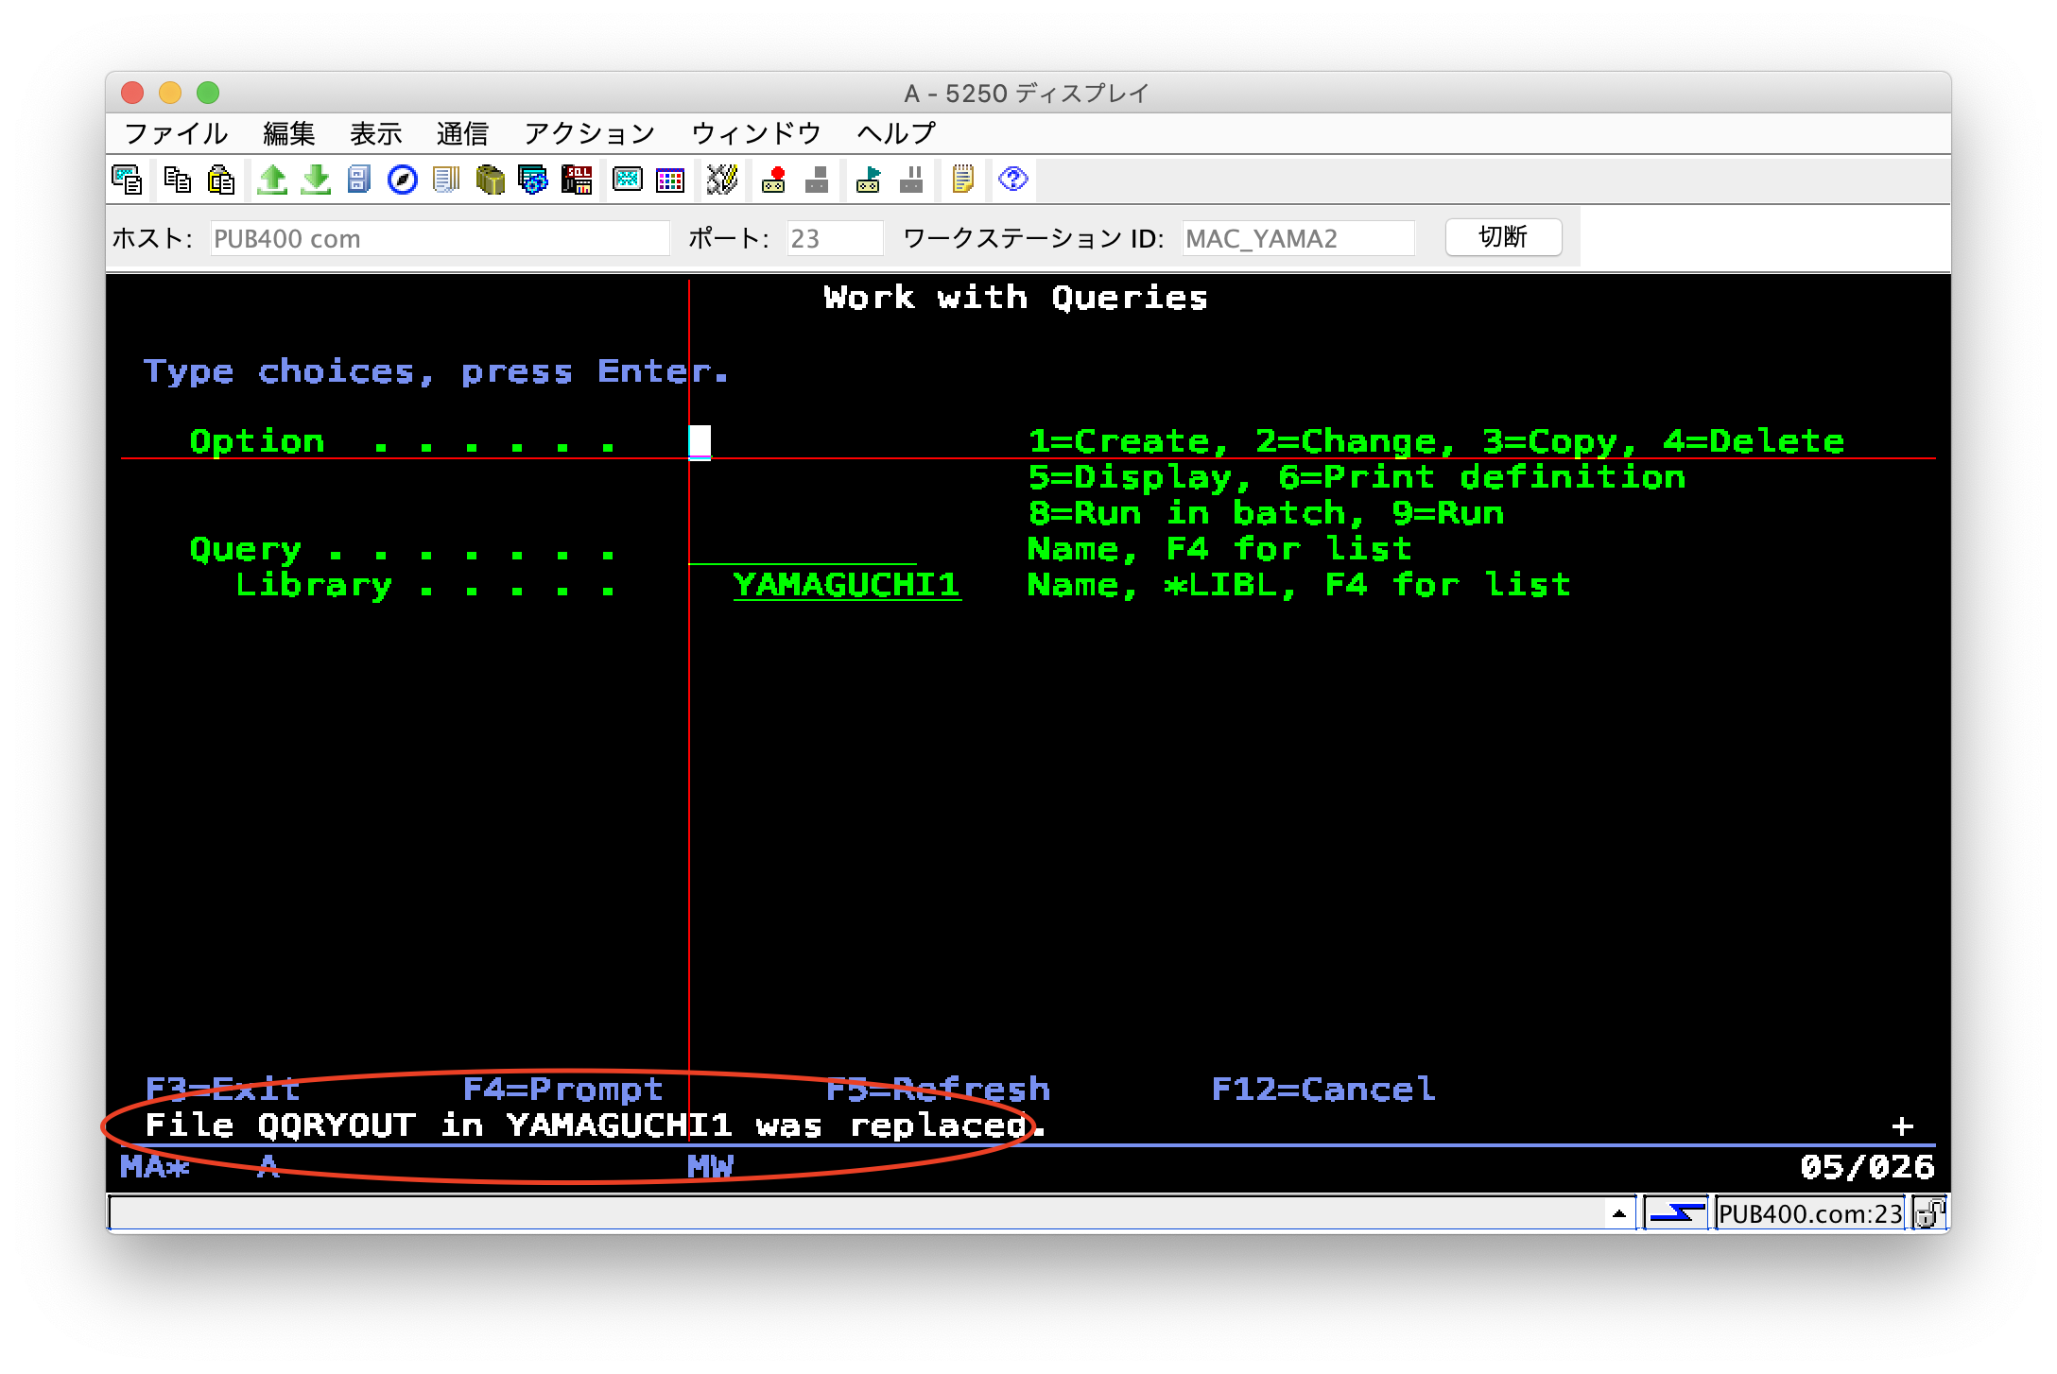This screenshot has width=2057, height=1374.
Task: Click F3=Exit function key label
Action: coord(222,1090)
